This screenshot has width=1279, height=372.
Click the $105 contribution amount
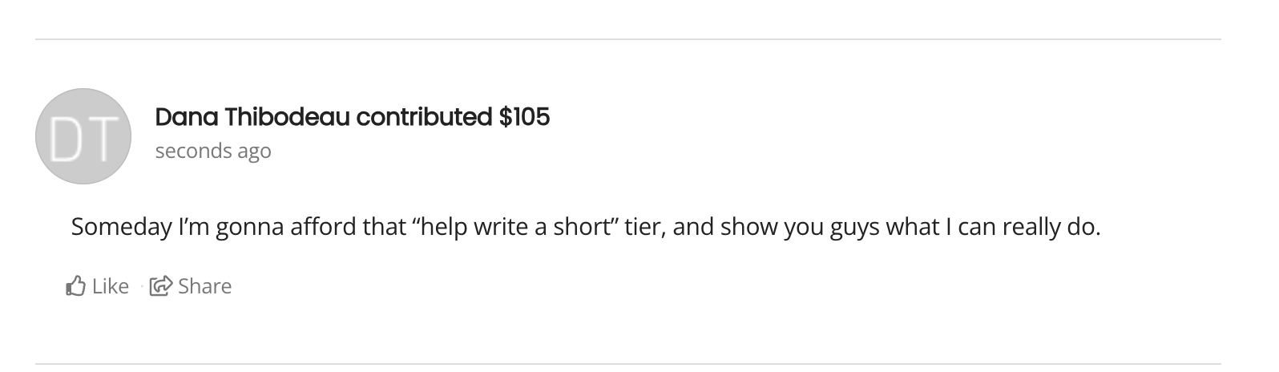tap(524, 117)
